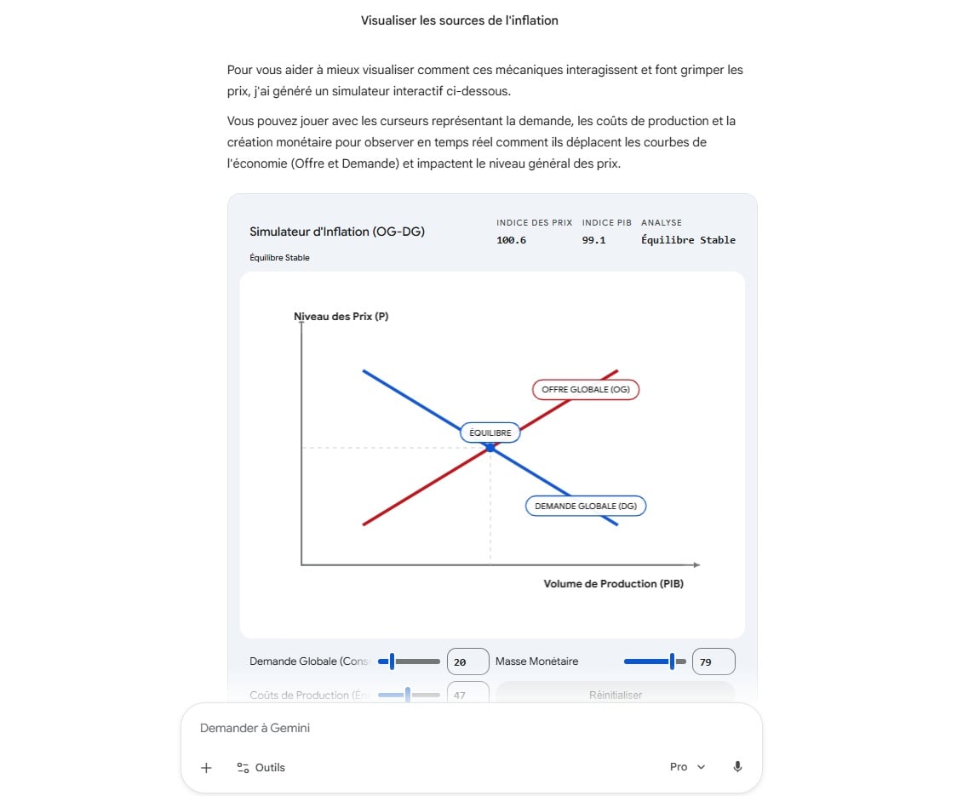Start voice input with the microphone icon

coord(737,767)
